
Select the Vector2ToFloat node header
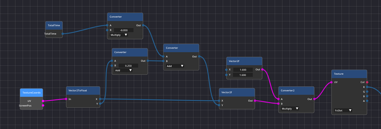click(x=83, y=90)
